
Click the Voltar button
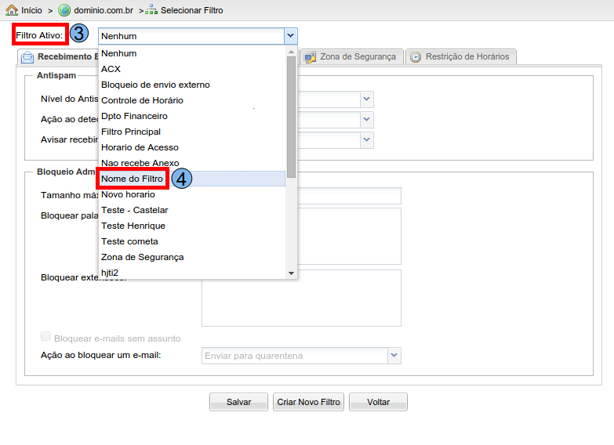[x=378, y=402]
